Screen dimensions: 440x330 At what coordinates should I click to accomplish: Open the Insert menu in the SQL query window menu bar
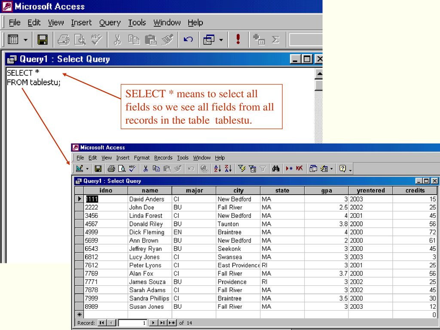coord(81,22)
